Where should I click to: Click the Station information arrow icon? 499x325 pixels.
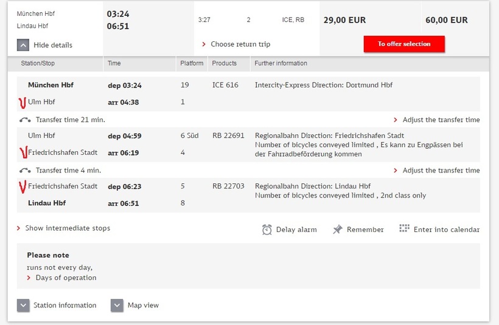[x=23, y=305]
